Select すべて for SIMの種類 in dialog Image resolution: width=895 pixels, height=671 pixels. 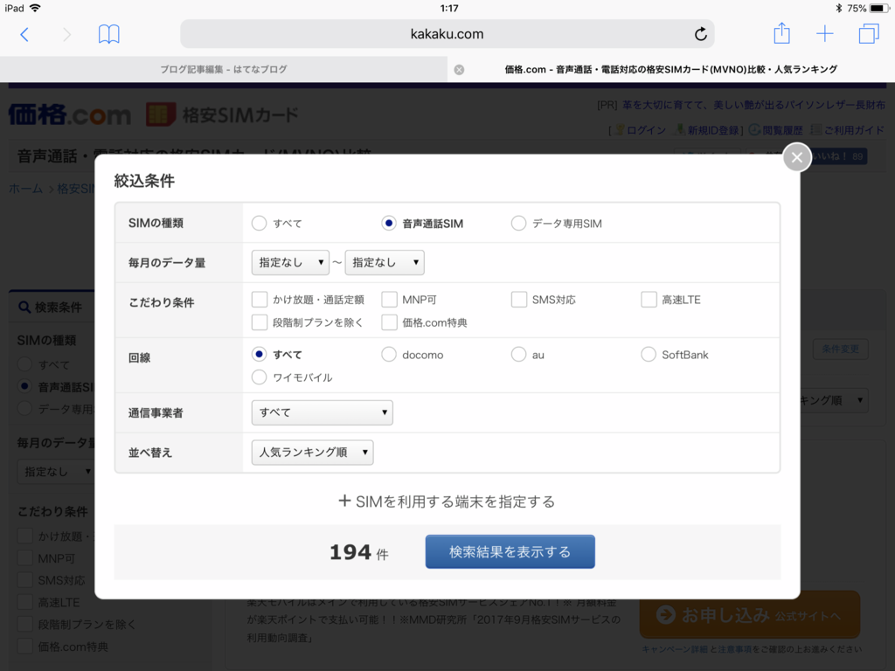tap(259, 223)
